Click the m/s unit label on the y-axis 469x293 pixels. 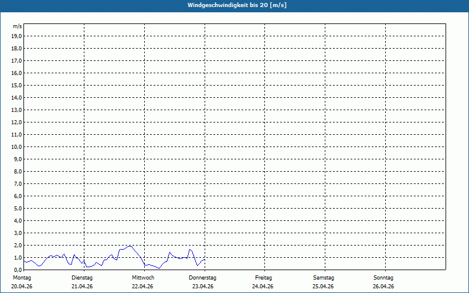tap(18, 26)
